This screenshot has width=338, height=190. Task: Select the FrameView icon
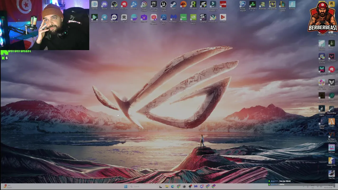click(x=203, y=5)
